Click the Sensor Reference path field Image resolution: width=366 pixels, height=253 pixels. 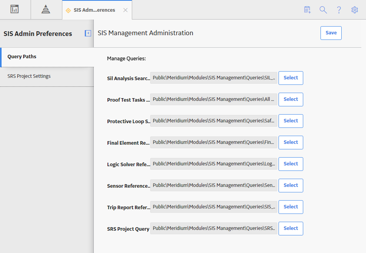click(214, 185)
